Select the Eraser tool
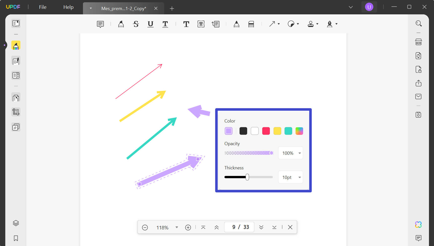The height and width of the screenshot is (246, 434). tap(251, 24)
